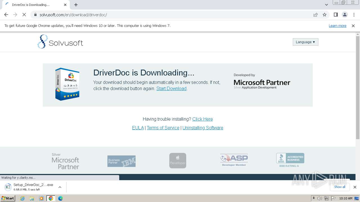Image resolution: width=360 pixels, height=202 pixels.
Task: Open the Action Center flag icon
Action: [333, 198]
